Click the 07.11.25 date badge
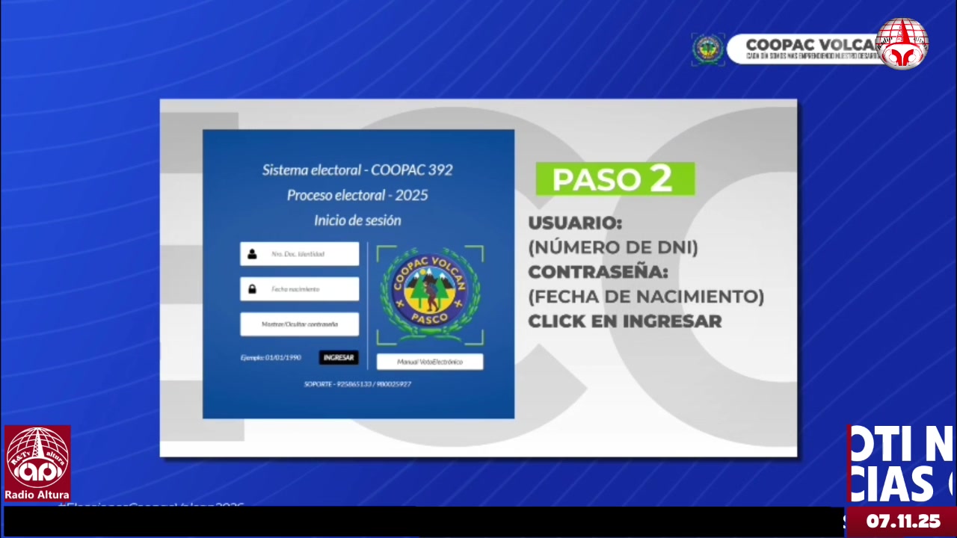The image size is (957, 538). click(x=902, y=522)
